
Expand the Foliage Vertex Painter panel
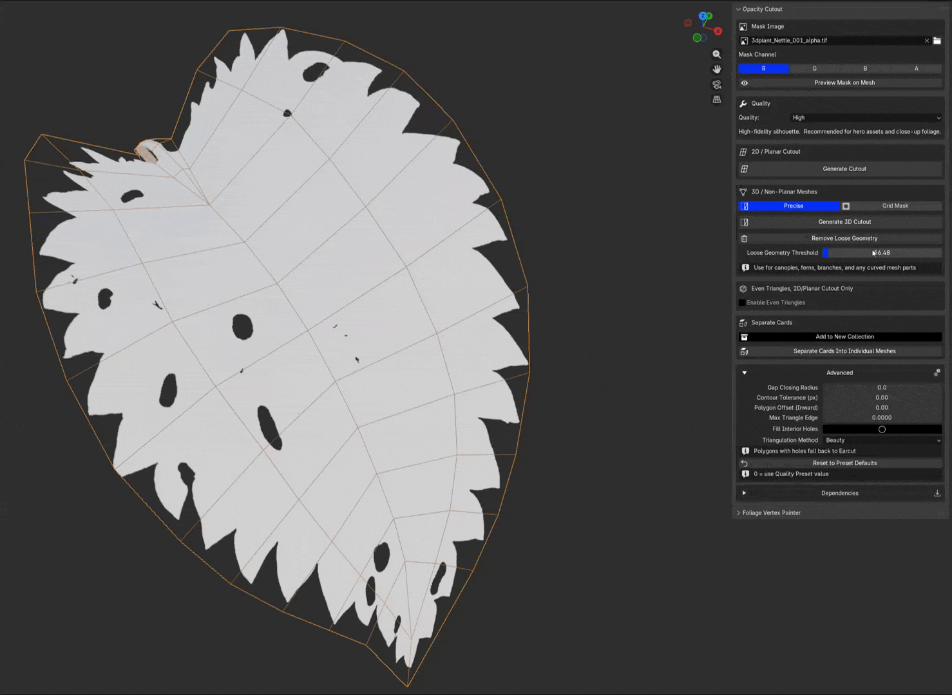tap(771, 513)
